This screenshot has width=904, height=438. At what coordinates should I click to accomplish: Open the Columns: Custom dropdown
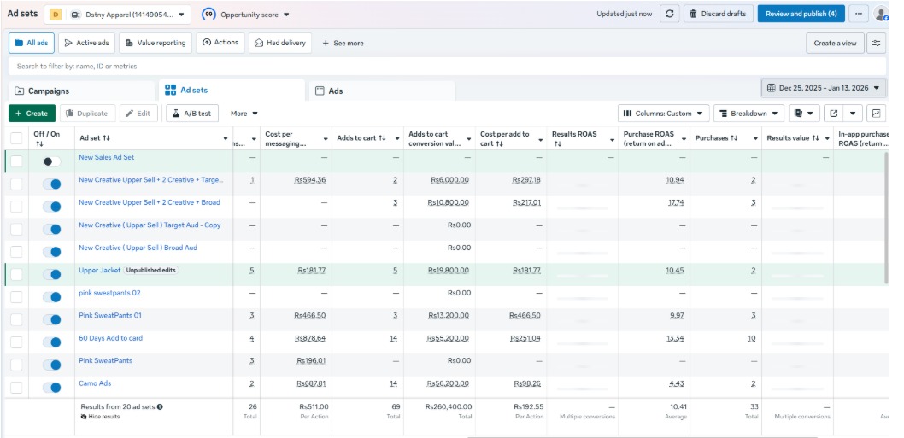(x=664, y=114)
